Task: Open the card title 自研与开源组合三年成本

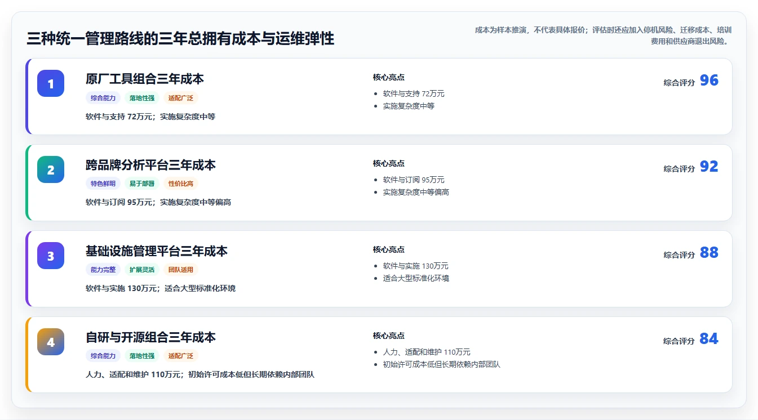Action: 150,337
